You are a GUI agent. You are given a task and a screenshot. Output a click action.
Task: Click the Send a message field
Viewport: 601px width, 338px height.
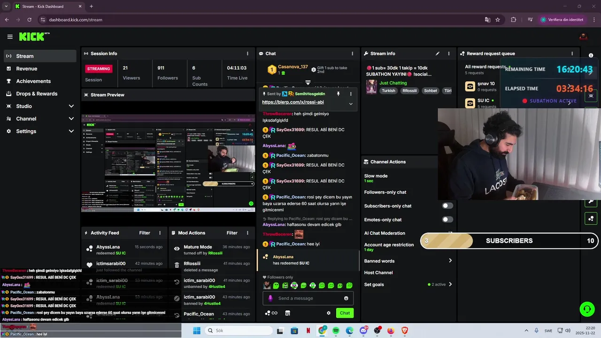click(x=308, y=298)
